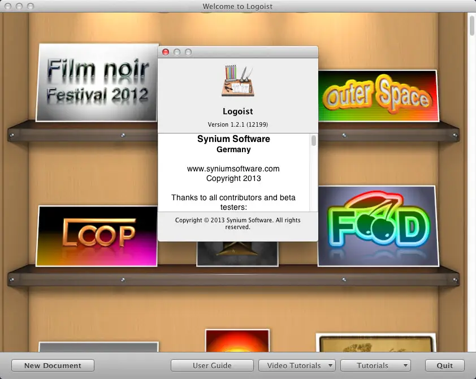This screenshot has height=379, width=476.
Task: Select the Outer Space template thumbnail
Action: click(x=378, y=96)
